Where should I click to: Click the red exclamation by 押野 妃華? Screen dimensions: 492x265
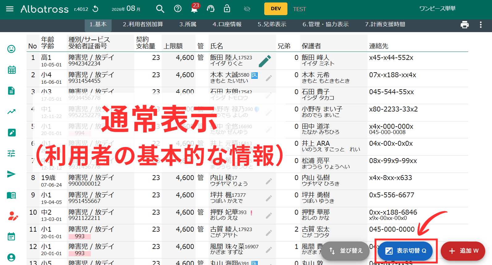tap(251, 213)
